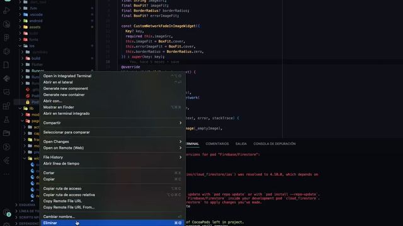Click the circled play icon in activity bar
Image resolution: width=403 pixels, height=226 pixels.
(x=7, y=146)
